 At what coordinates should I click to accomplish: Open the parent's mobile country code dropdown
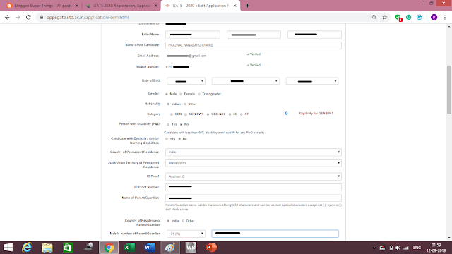186,234
